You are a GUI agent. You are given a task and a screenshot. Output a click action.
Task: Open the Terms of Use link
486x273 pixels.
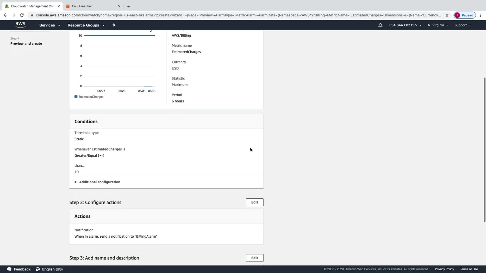point(469,269)
